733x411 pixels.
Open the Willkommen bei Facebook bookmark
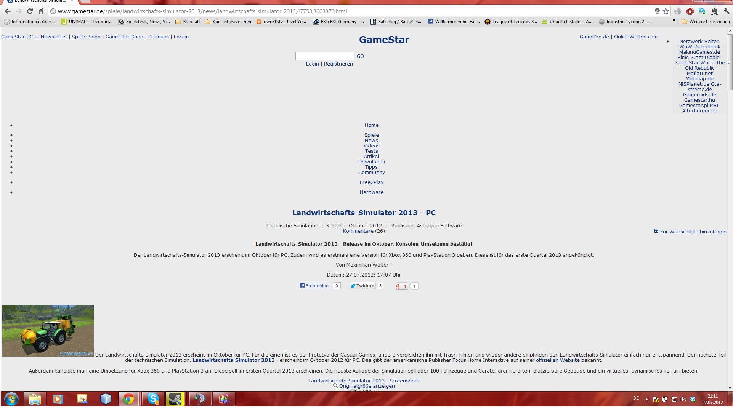click(454, 22)
